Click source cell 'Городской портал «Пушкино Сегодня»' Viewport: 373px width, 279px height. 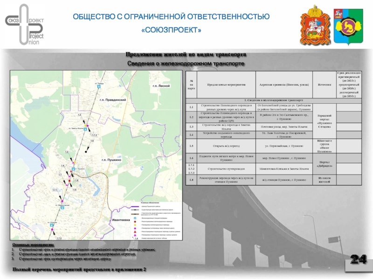[x=325, y=121]
